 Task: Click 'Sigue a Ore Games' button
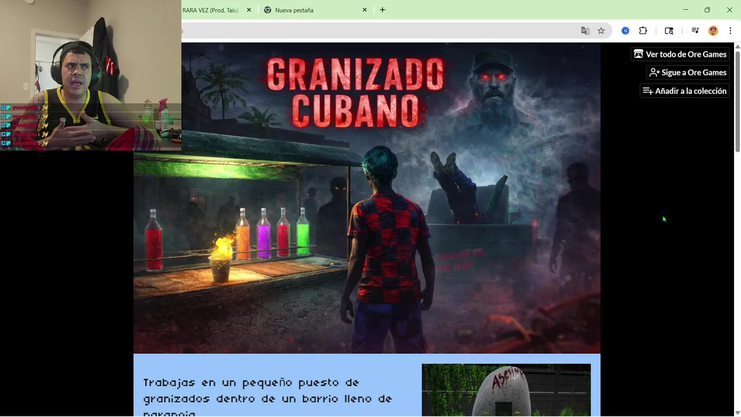tap(688, 72)
